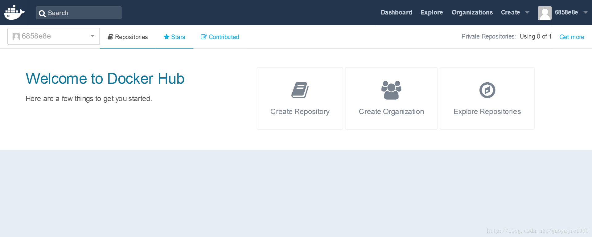Image resolution: width=592 pixels, height=237 pixels.
Task: Click the Welcome to Docker Hub heading
Action: [105, 79]
